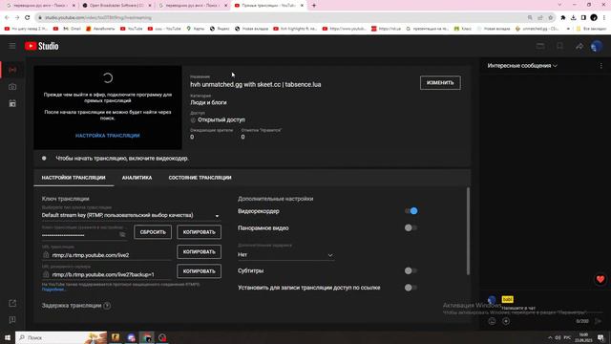Copy the rtmp://a.rtmp.youtube.com/live2 URL
The image size is (611, 344).
coord(200,252)
